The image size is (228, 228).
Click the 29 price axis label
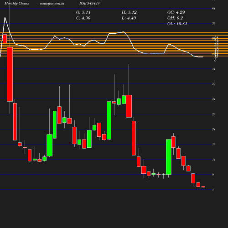pos(213,114)
